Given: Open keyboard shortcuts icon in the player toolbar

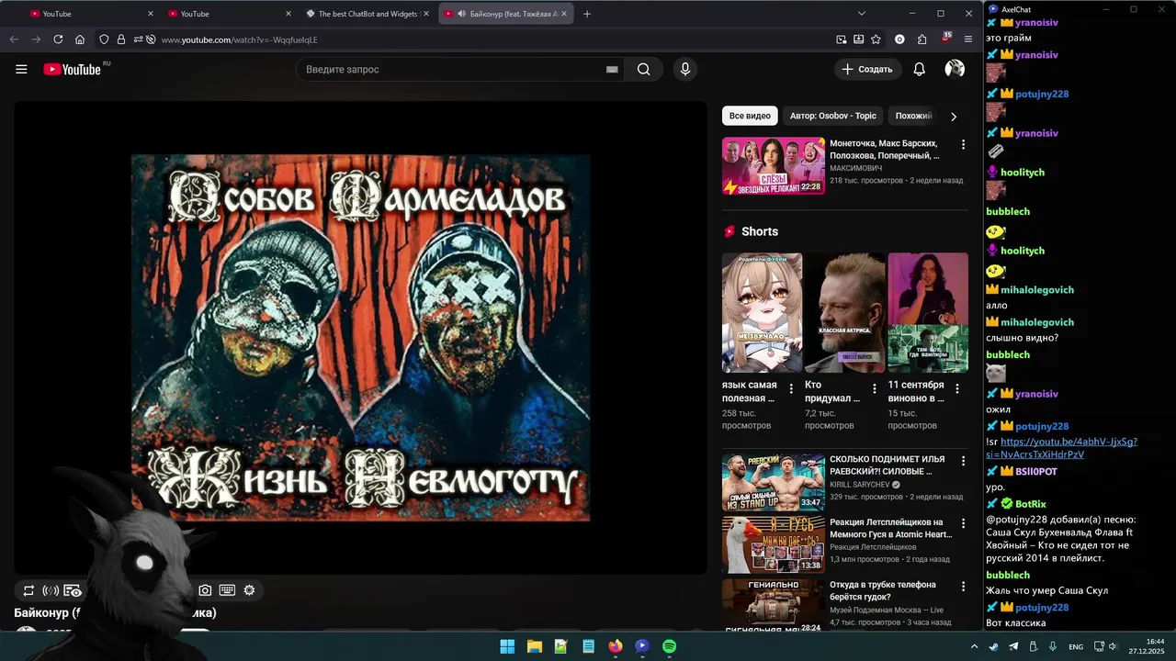Looking at the screenshot, I should coord(227,590).
